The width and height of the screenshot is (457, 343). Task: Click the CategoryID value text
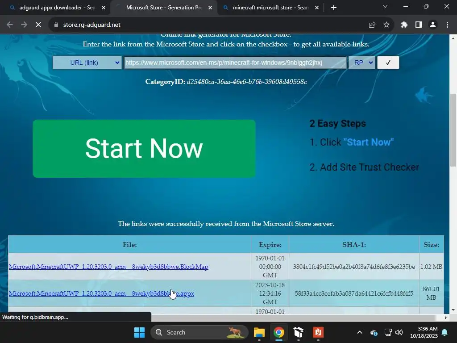tap(246, 82)
